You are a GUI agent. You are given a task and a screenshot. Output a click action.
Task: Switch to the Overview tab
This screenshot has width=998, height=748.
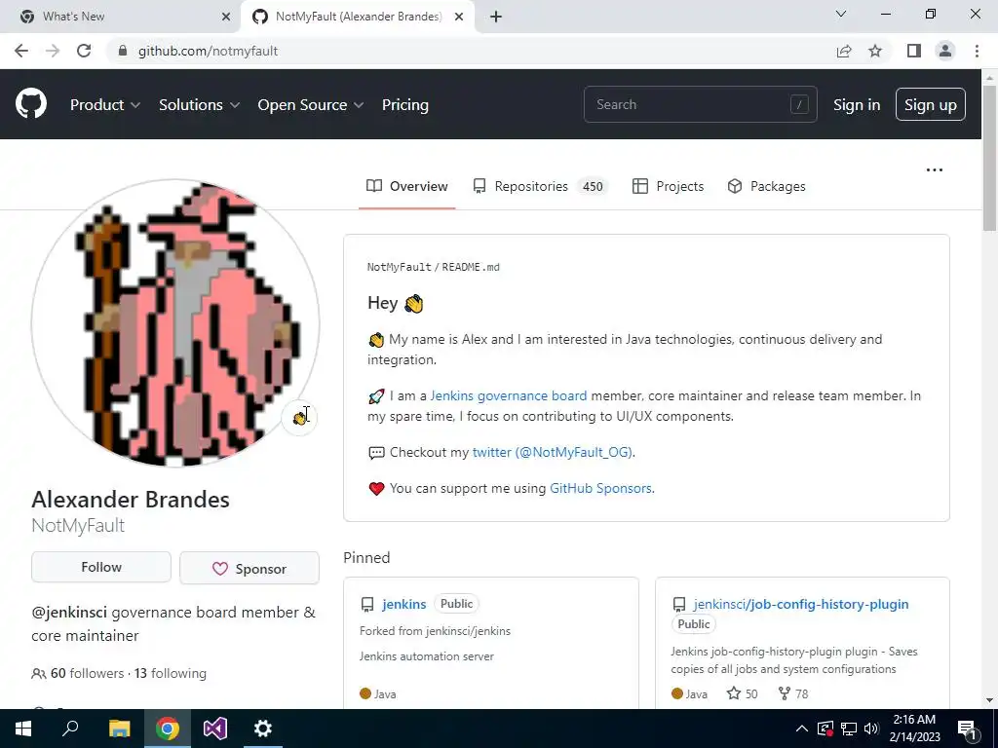[407, 186]
